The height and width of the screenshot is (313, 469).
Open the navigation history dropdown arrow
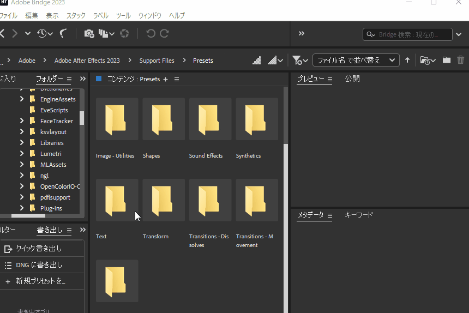coord(28,33)
